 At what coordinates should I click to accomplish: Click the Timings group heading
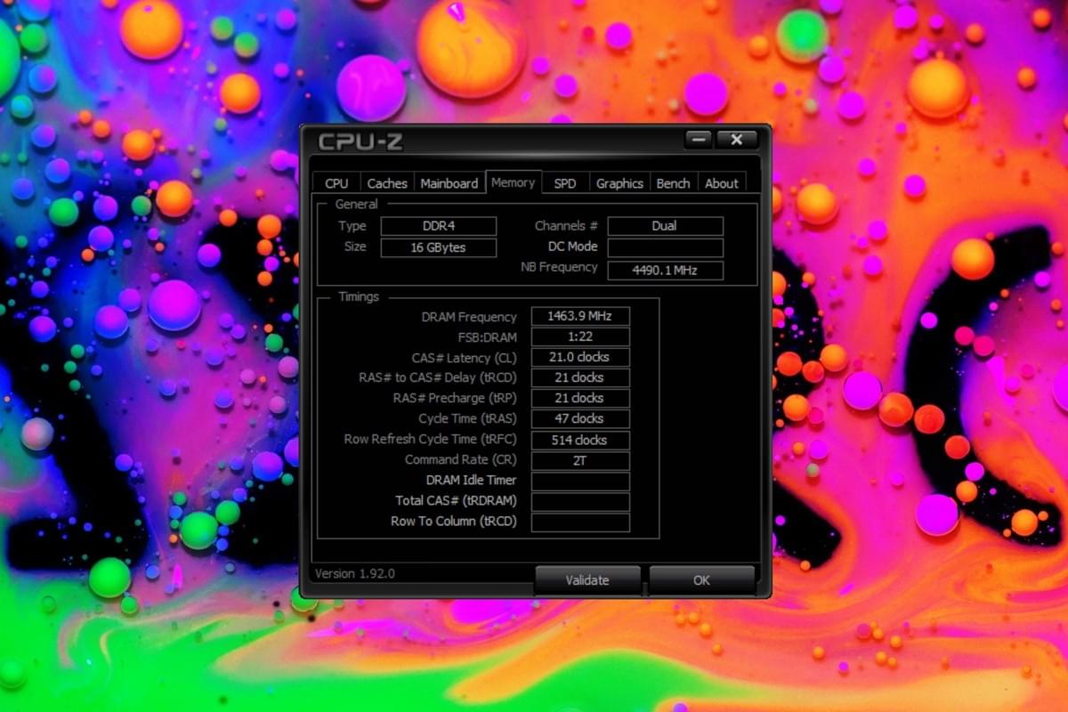click(359, 296)
